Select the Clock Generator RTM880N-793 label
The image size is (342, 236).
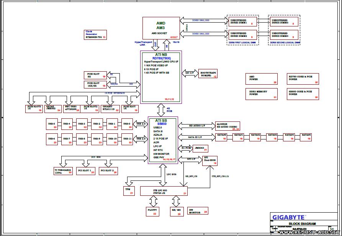[94, 34]
